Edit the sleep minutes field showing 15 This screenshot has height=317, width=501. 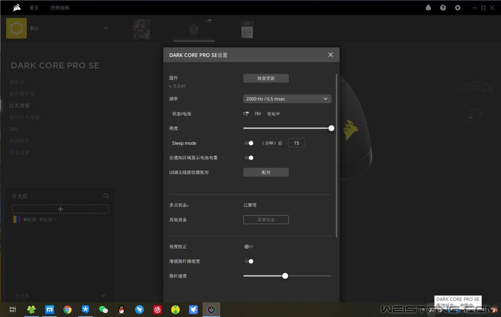(296, 143)
